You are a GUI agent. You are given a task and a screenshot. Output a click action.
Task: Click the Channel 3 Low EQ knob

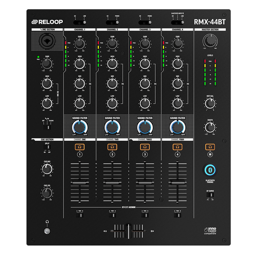(x=145, y=103)
